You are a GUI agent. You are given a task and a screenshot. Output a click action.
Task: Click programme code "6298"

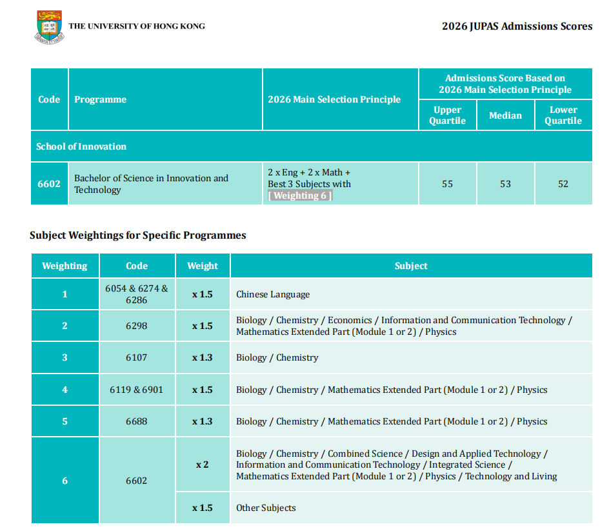[137, 326]
